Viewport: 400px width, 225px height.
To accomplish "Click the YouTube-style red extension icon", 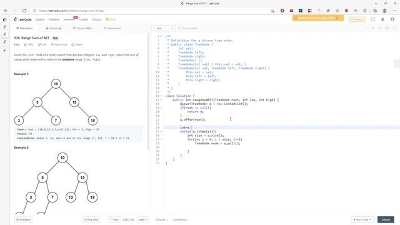I will [291, 11].
